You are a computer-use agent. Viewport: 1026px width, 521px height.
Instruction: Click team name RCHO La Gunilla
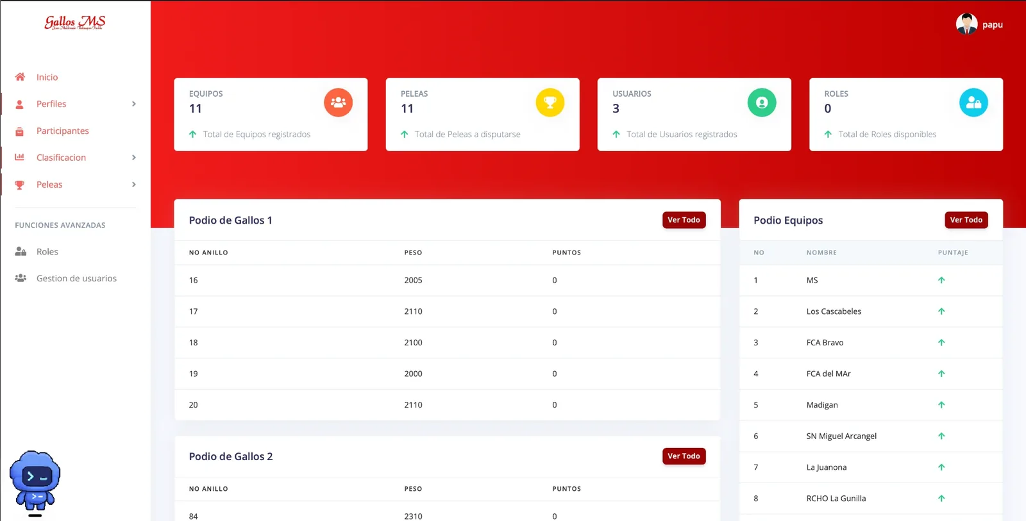click(836, 499)
